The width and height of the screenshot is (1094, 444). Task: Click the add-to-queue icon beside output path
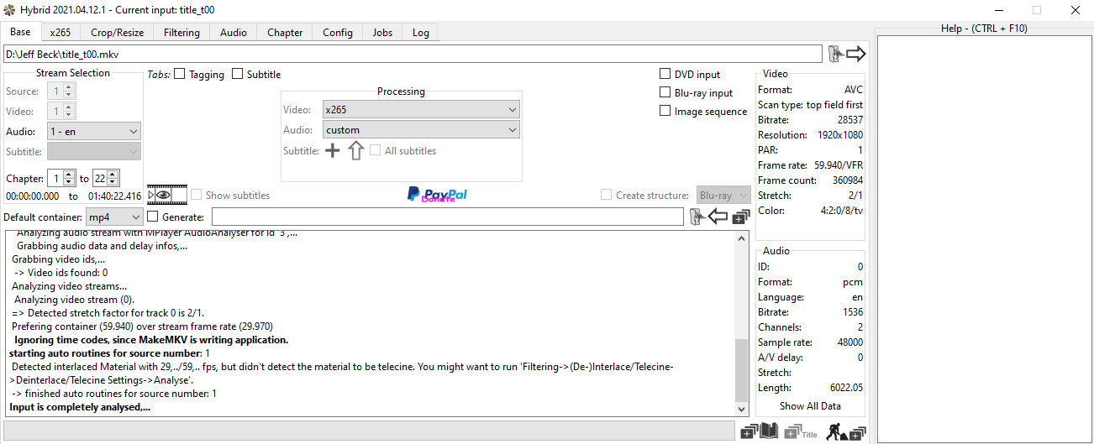click(740, 217)
